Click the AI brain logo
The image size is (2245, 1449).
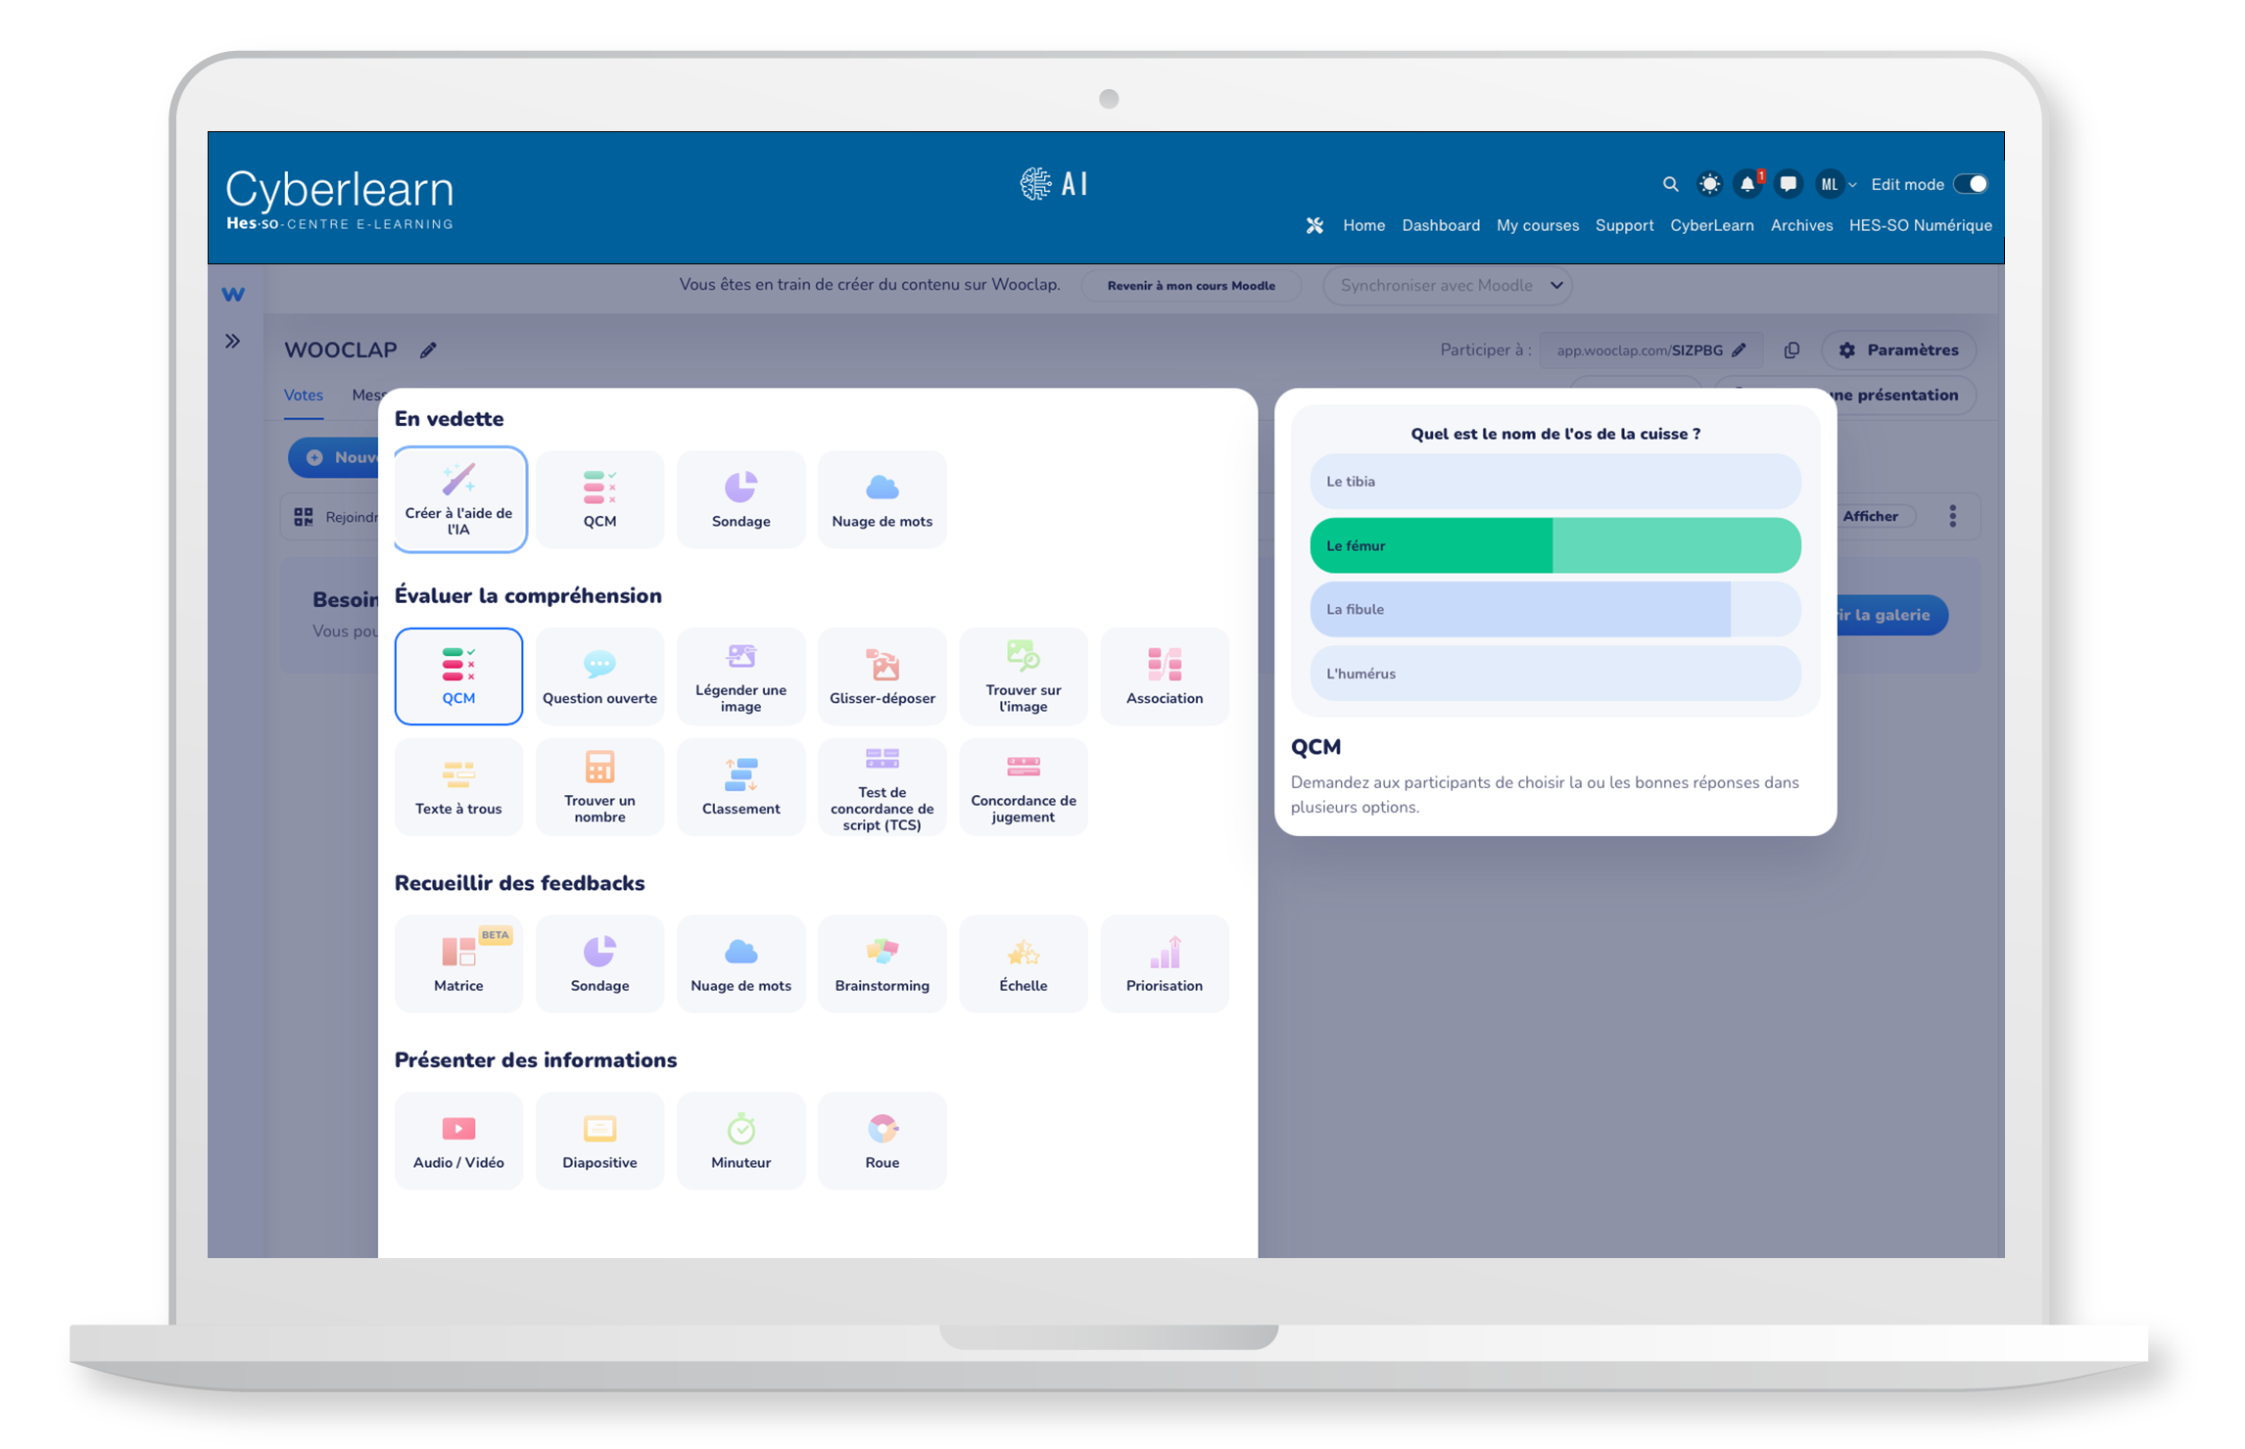(1054, 184)
